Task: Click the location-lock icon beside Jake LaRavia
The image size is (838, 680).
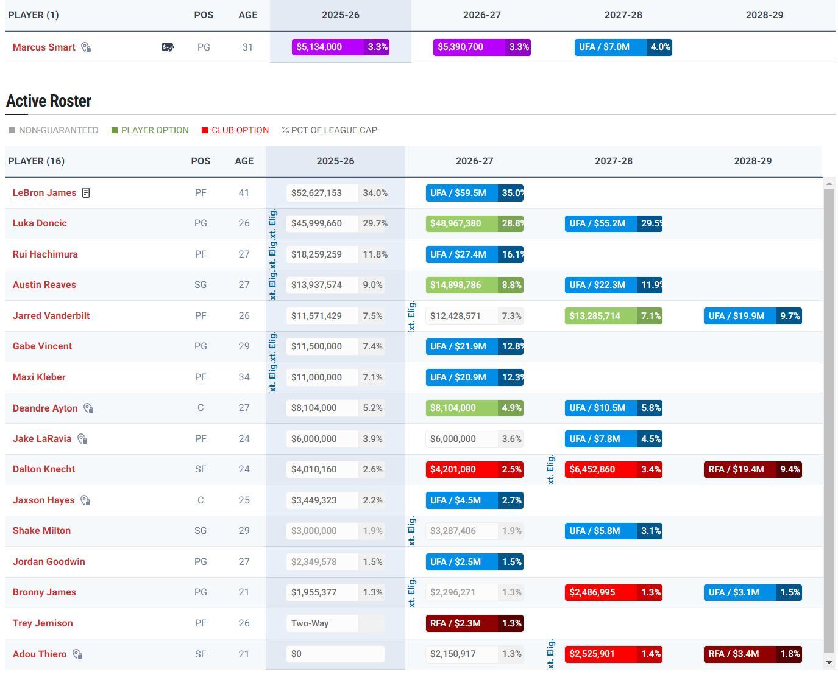Action: coord(82,439)
